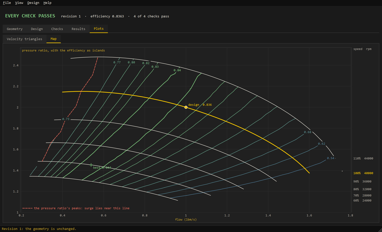Select the Map sub-tab

[x=54, y=39]
